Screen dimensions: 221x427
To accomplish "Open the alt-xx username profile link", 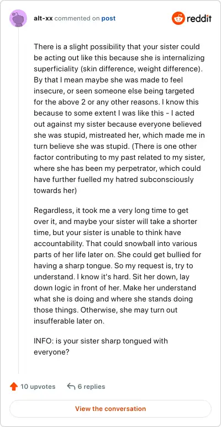I will tap(43, 18).
